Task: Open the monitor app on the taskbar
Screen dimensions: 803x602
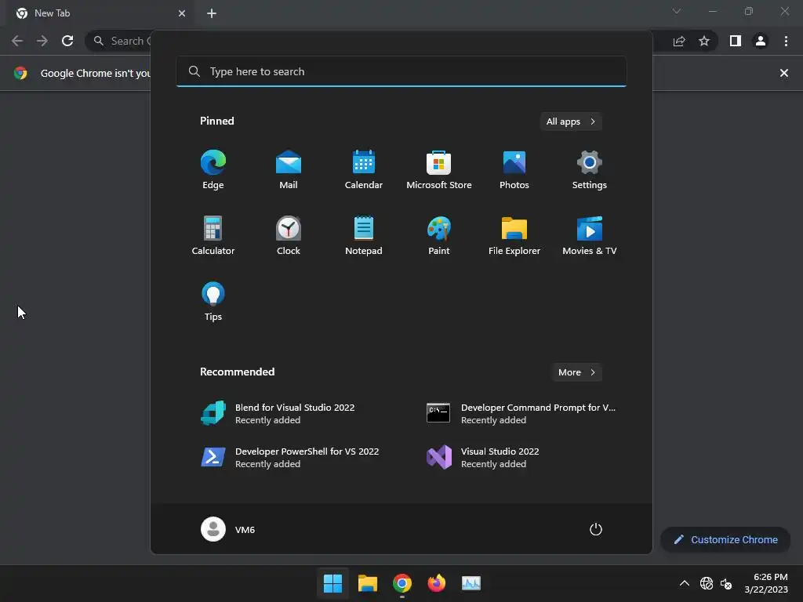Action: click(x=471, y=583)
